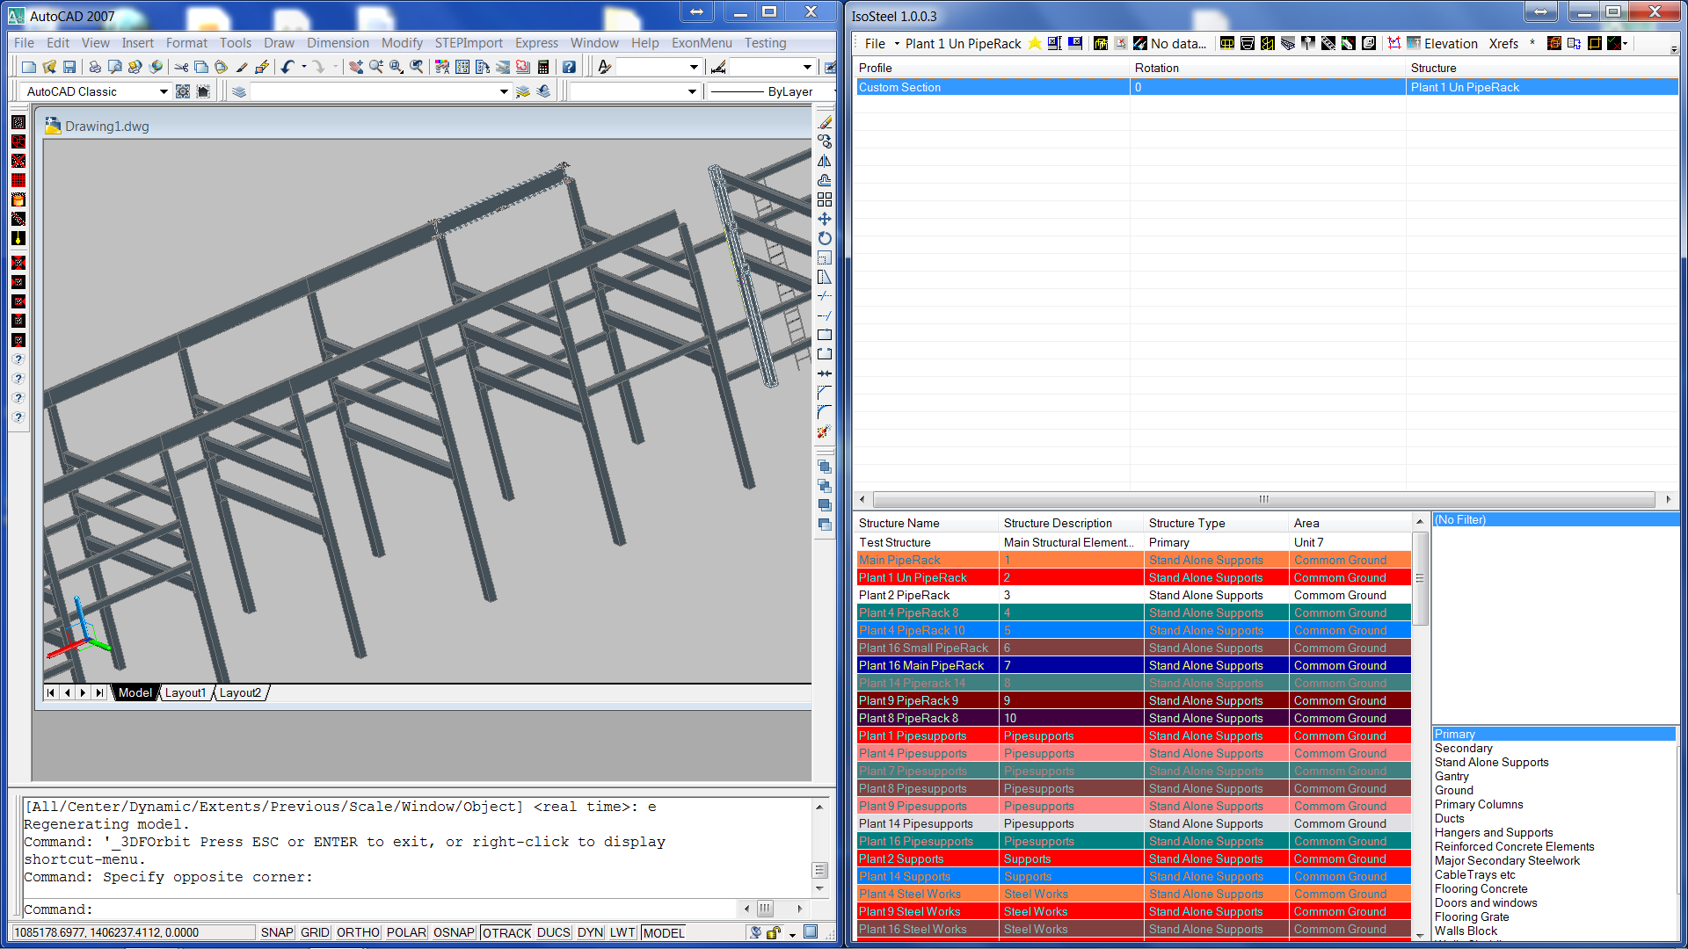Toggle ORTHO mode in status bar

click(x=358, y=932)
